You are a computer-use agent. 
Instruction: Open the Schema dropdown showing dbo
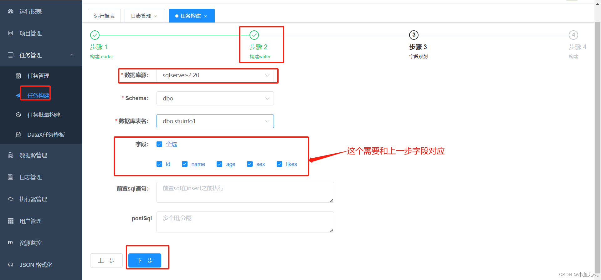click(215, 98)
